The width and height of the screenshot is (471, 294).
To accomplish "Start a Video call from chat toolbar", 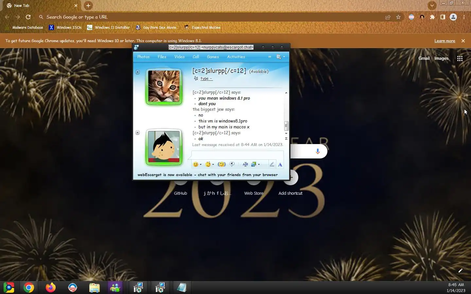I will point(179,57).
